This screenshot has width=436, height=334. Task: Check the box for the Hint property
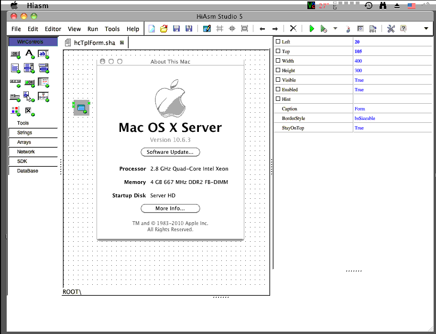click(x=278, y=99)
